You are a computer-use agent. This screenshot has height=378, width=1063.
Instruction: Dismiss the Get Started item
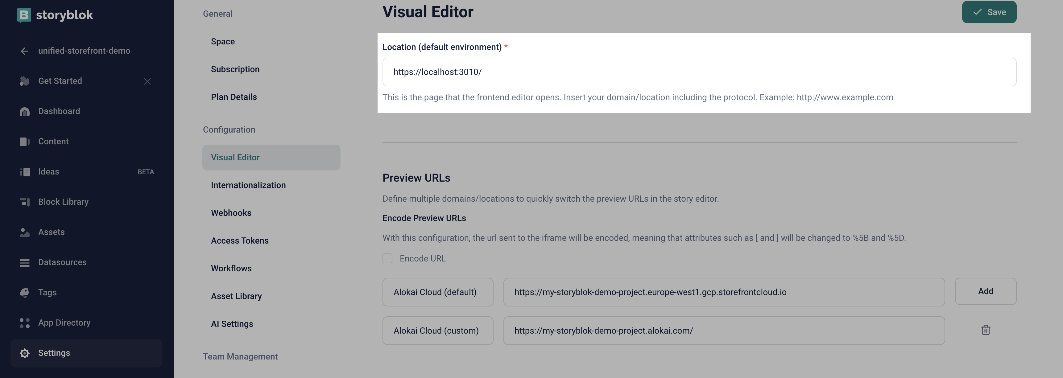(147, 81)
